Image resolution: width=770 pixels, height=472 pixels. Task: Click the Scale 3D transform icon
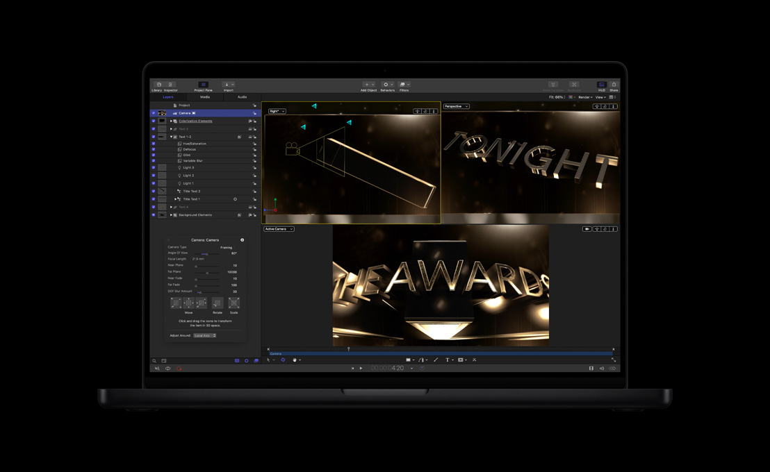[234, 303]
